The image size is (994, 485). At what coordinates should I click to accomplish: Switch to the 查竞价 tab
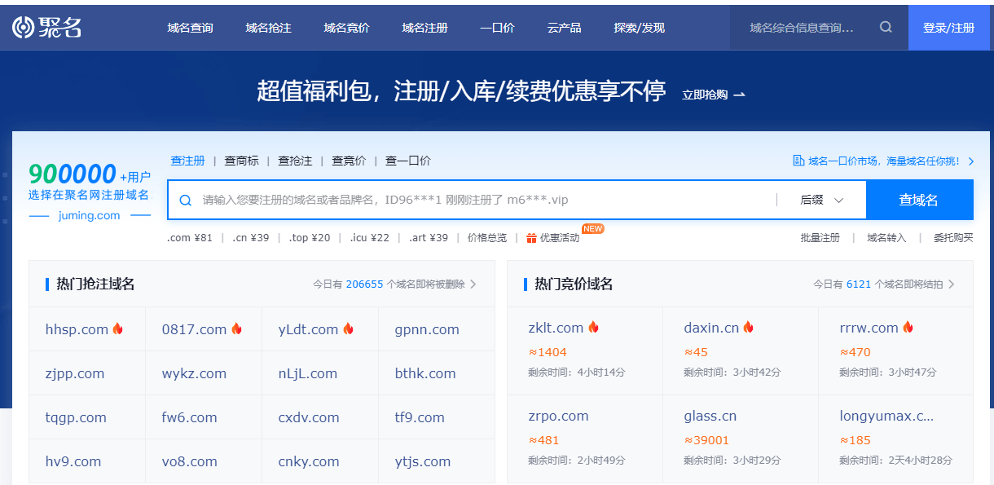(348, 161)
